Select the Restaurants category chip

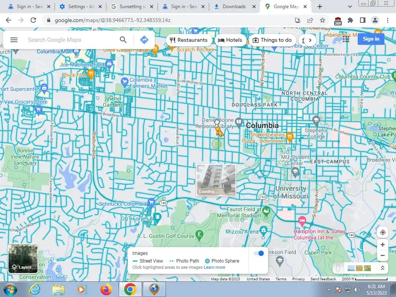pyautogui.click(x=188, y=40)
